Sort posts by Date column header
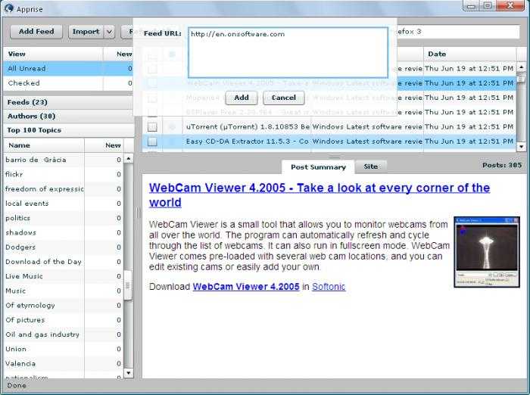Image resolution: width=530 pixels, height=395 pixels. 470,54
